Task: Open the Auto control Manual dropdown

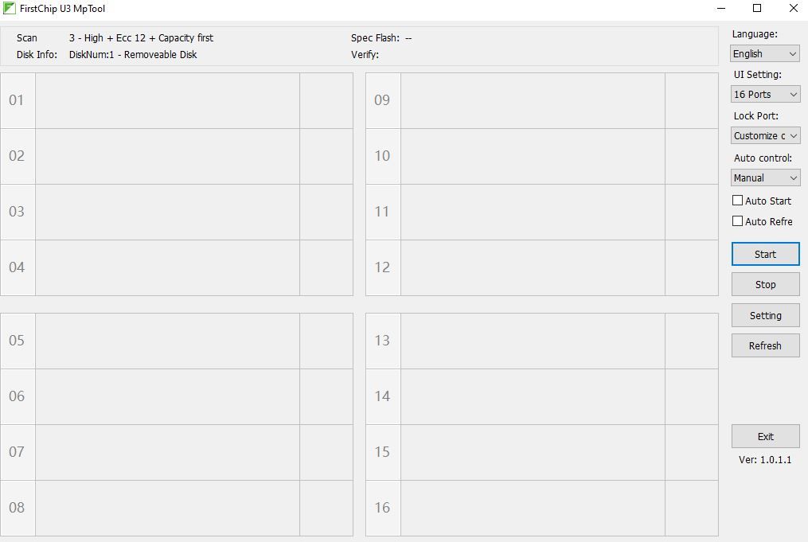Action: point(765,177)
